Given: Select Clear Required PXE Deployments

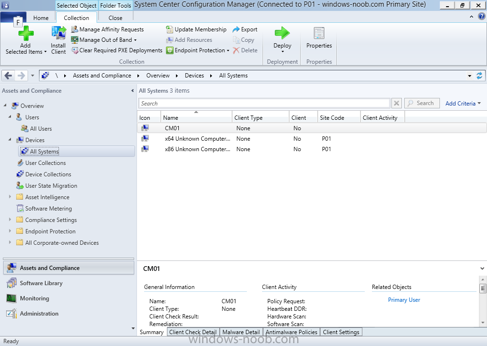Looking at the screenshot, I should coord(117,50).
